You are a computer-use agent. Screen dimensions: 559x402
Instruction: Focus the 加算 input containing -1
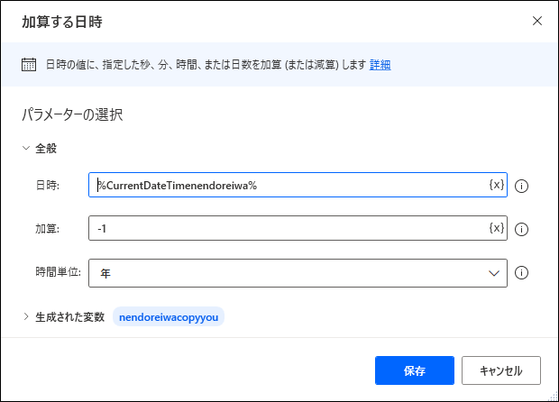(298, 228)
